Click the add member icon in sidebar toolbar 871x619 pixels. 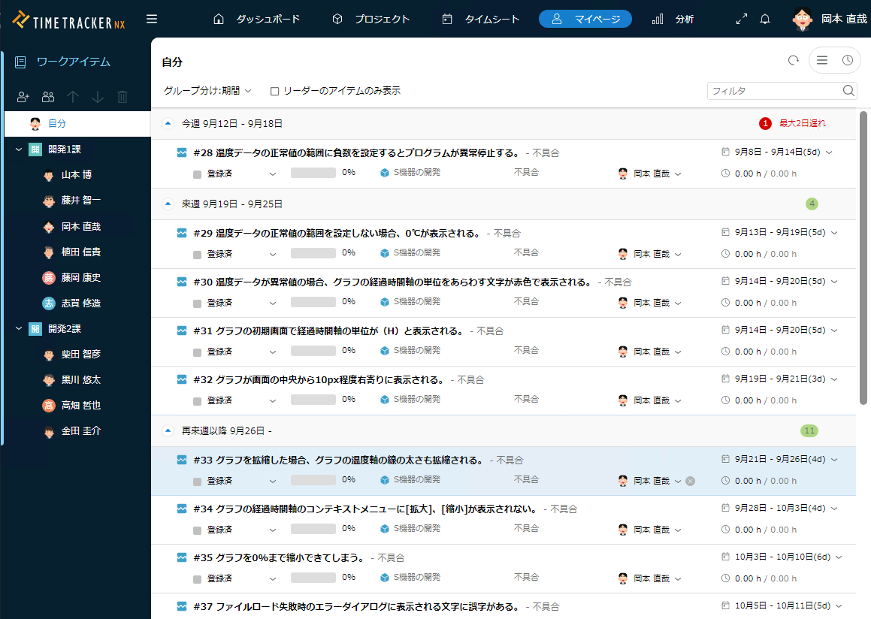point(23,97)
